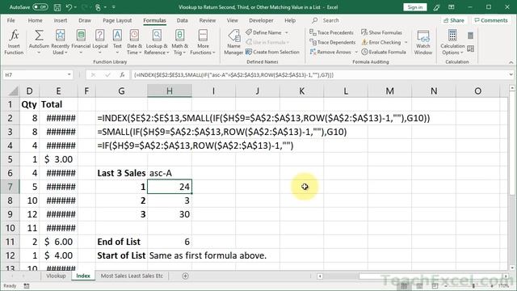Select row 7 header
The height and width of the screenshot is (291, 517).
10,187
